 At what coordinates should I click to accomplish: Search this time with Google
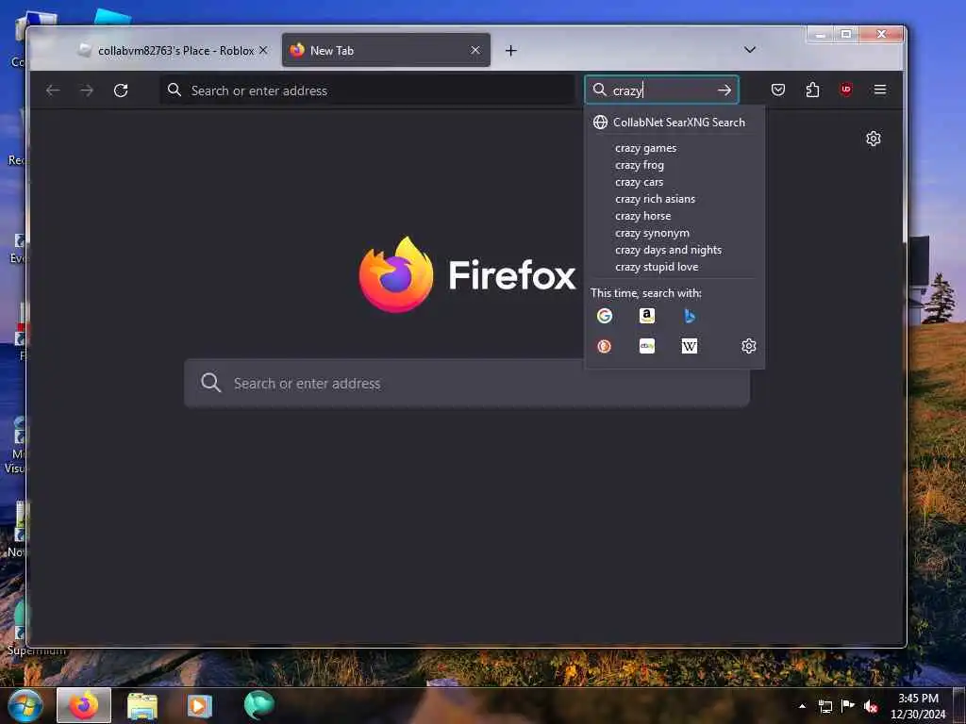coord(605,316)
